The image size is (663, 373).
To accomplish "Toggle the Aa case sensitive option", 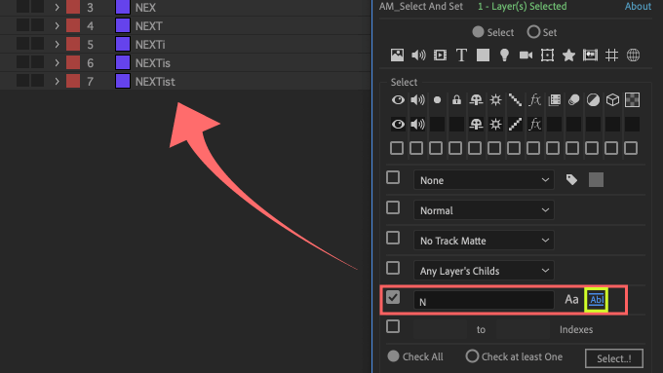I will tap(571, 300).
